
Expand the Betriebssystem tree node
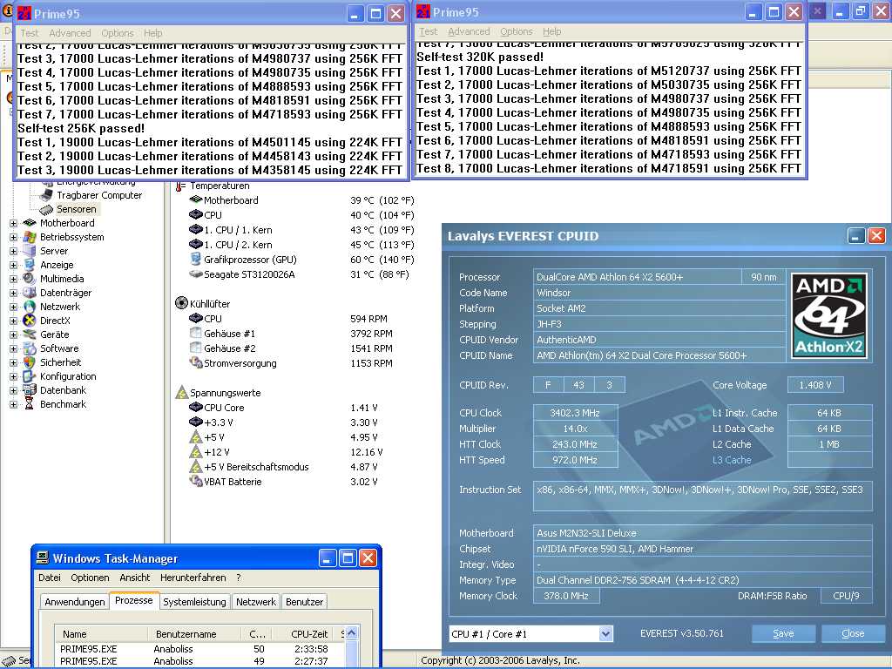[13, 237]
